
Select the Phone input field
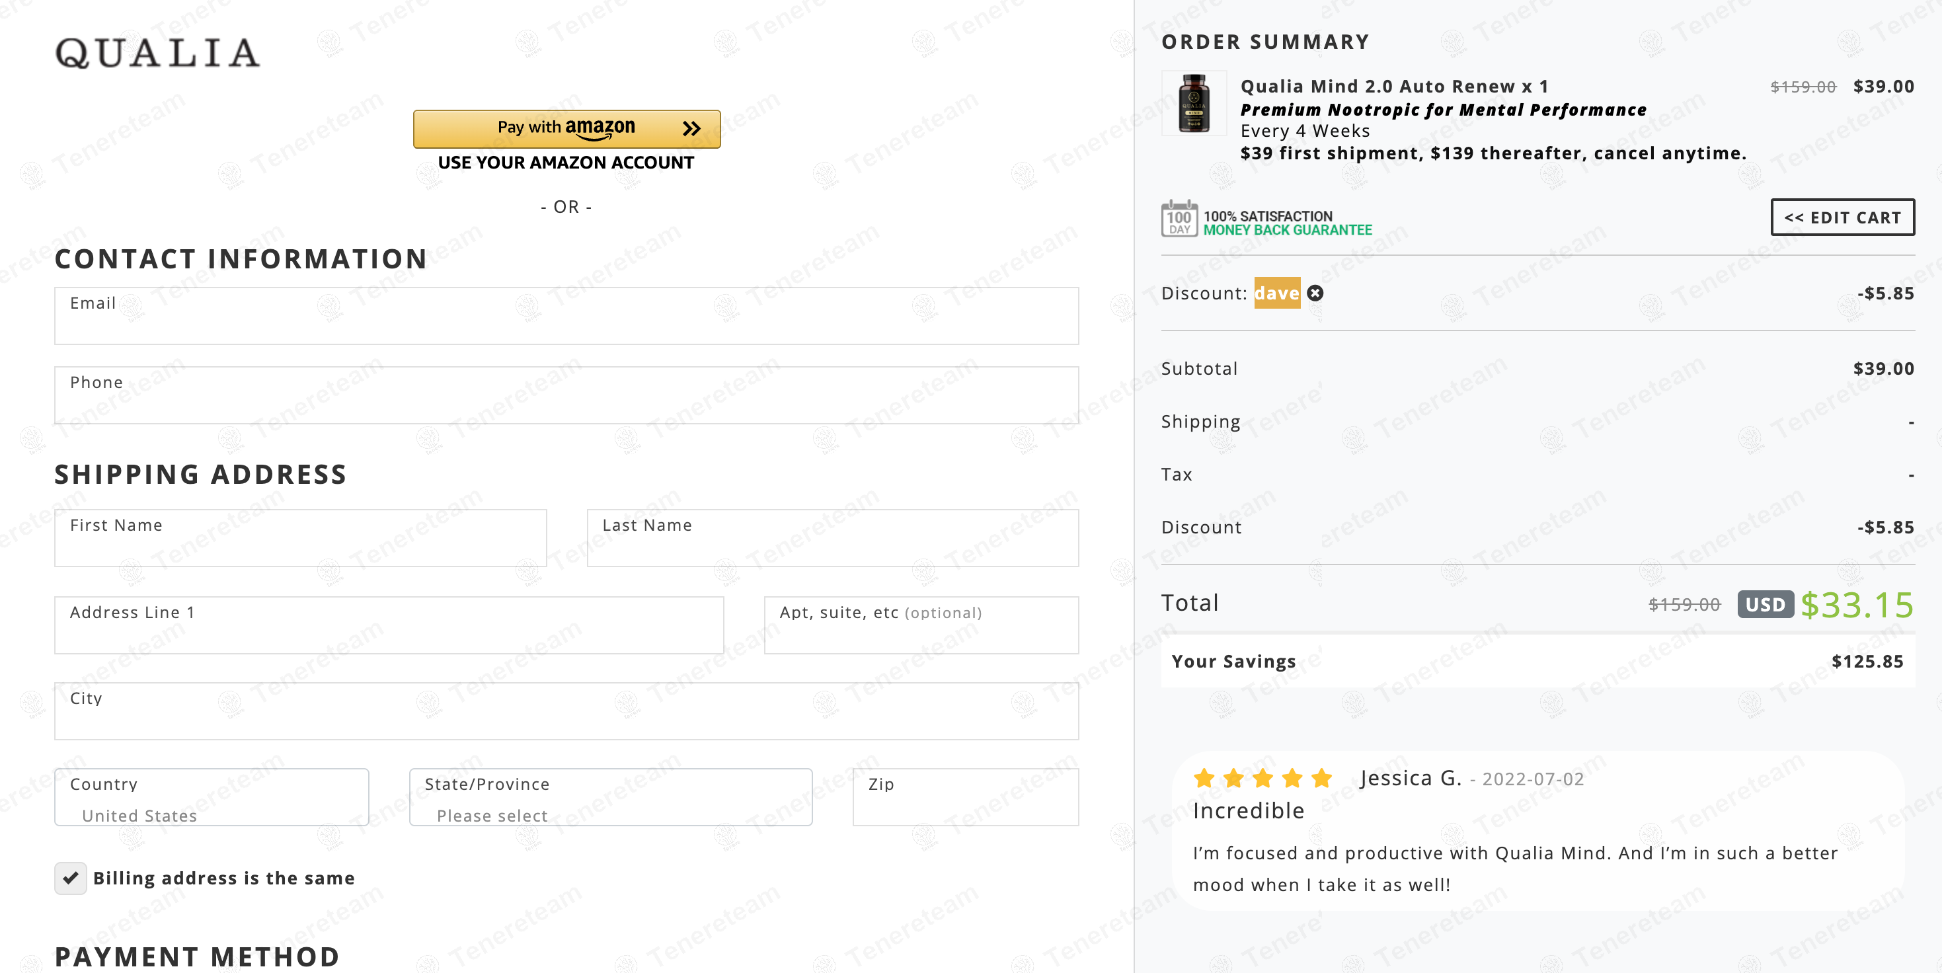[567, 396]
